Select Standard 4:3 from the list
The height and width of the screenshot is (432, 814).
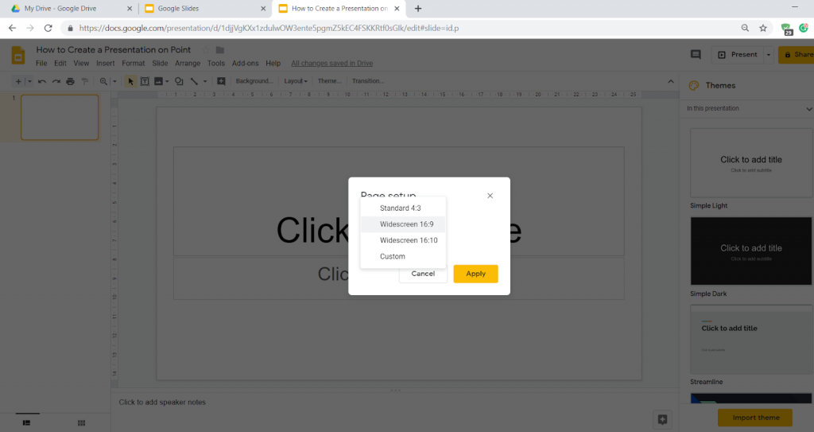400,208
